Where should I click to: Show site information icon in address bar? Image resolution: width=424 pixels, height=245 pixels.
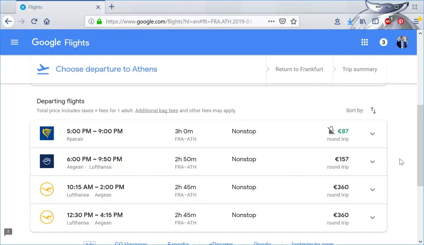click(x=91, y=21)
